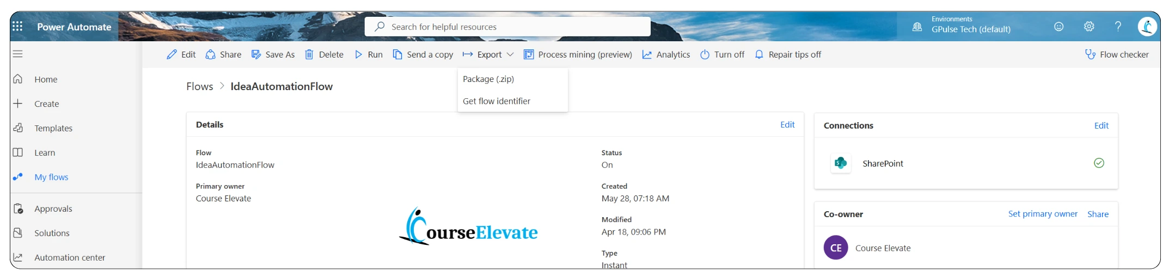Go to Flows breadcrumb link

[199, 86]
